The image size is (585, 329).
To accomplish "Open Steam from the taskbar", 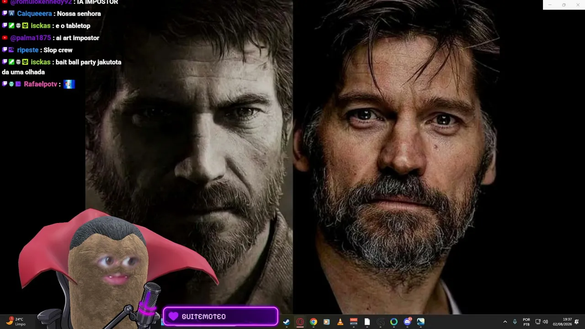I will (x=287, y=322).
